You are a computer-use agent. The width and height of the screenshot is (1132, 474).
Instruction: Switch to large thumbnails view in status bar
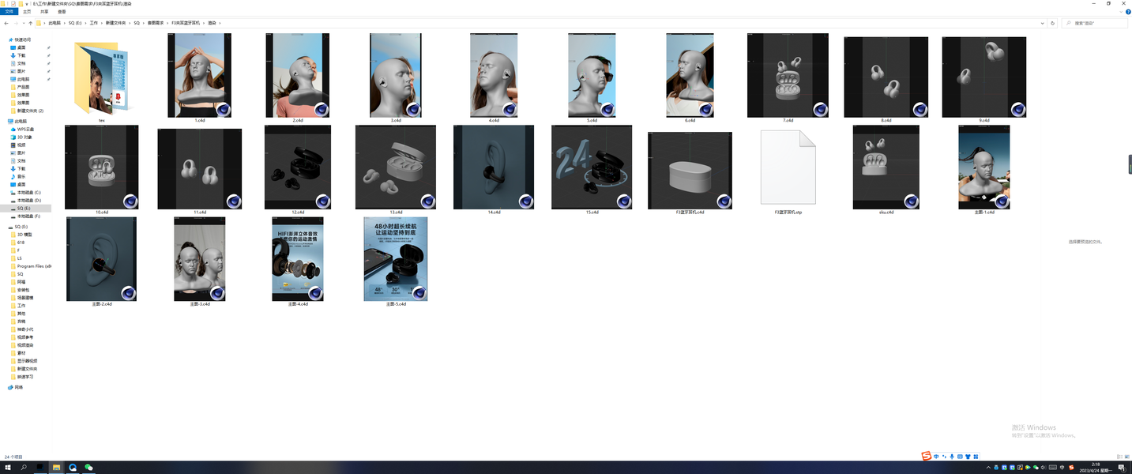pos(1126,457)
